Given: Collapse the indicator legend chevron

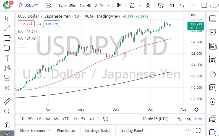Looking at the screenshot, I should 20,44.
